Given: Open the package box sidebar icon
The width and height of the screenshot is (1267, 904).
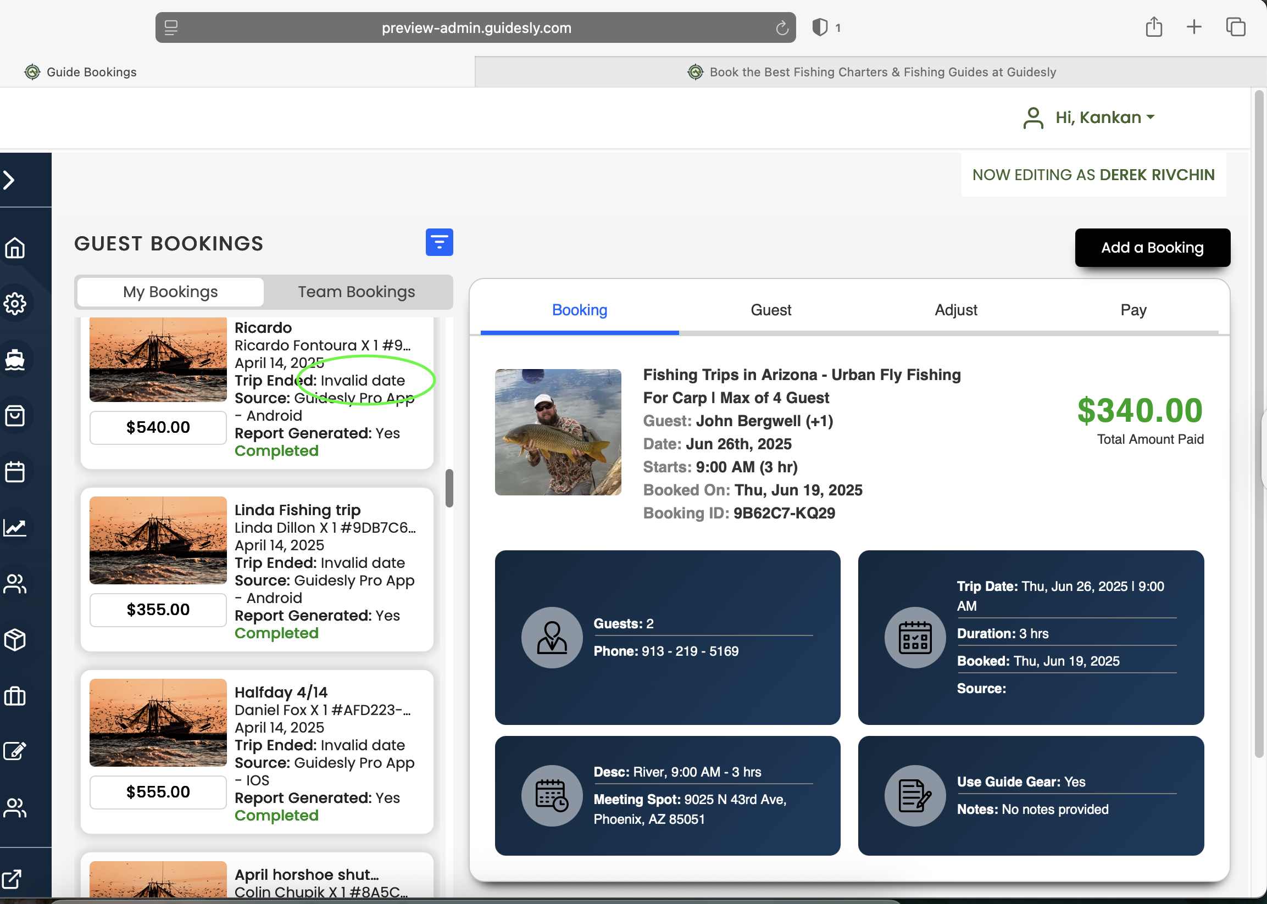Looking at the screenshot, I should coord(15,640).
